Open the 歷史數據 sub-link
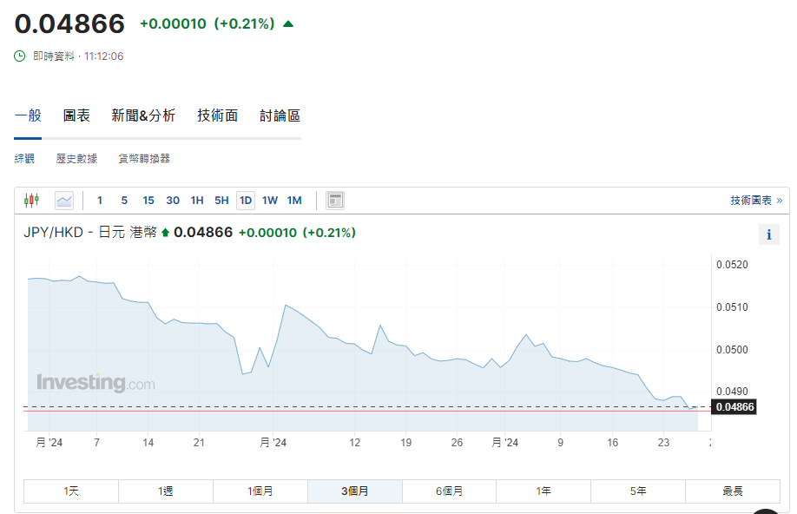Image resolution: width=797 pixels, height=514 pixels. [76, 159]
